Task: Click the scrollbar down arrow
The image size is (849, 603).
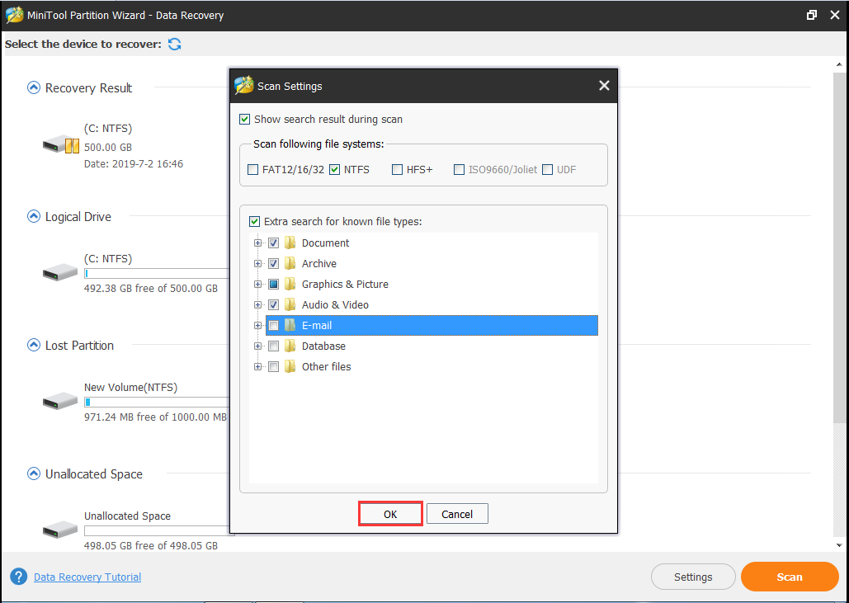Action: tap(839, 545)
